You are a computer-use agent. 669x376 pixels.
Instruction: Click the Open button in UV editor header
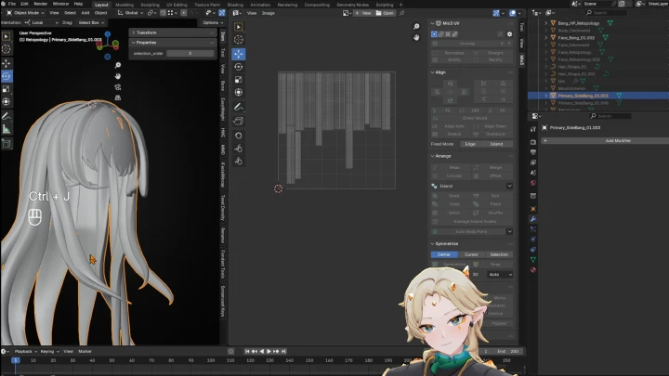tap(387, 13)
